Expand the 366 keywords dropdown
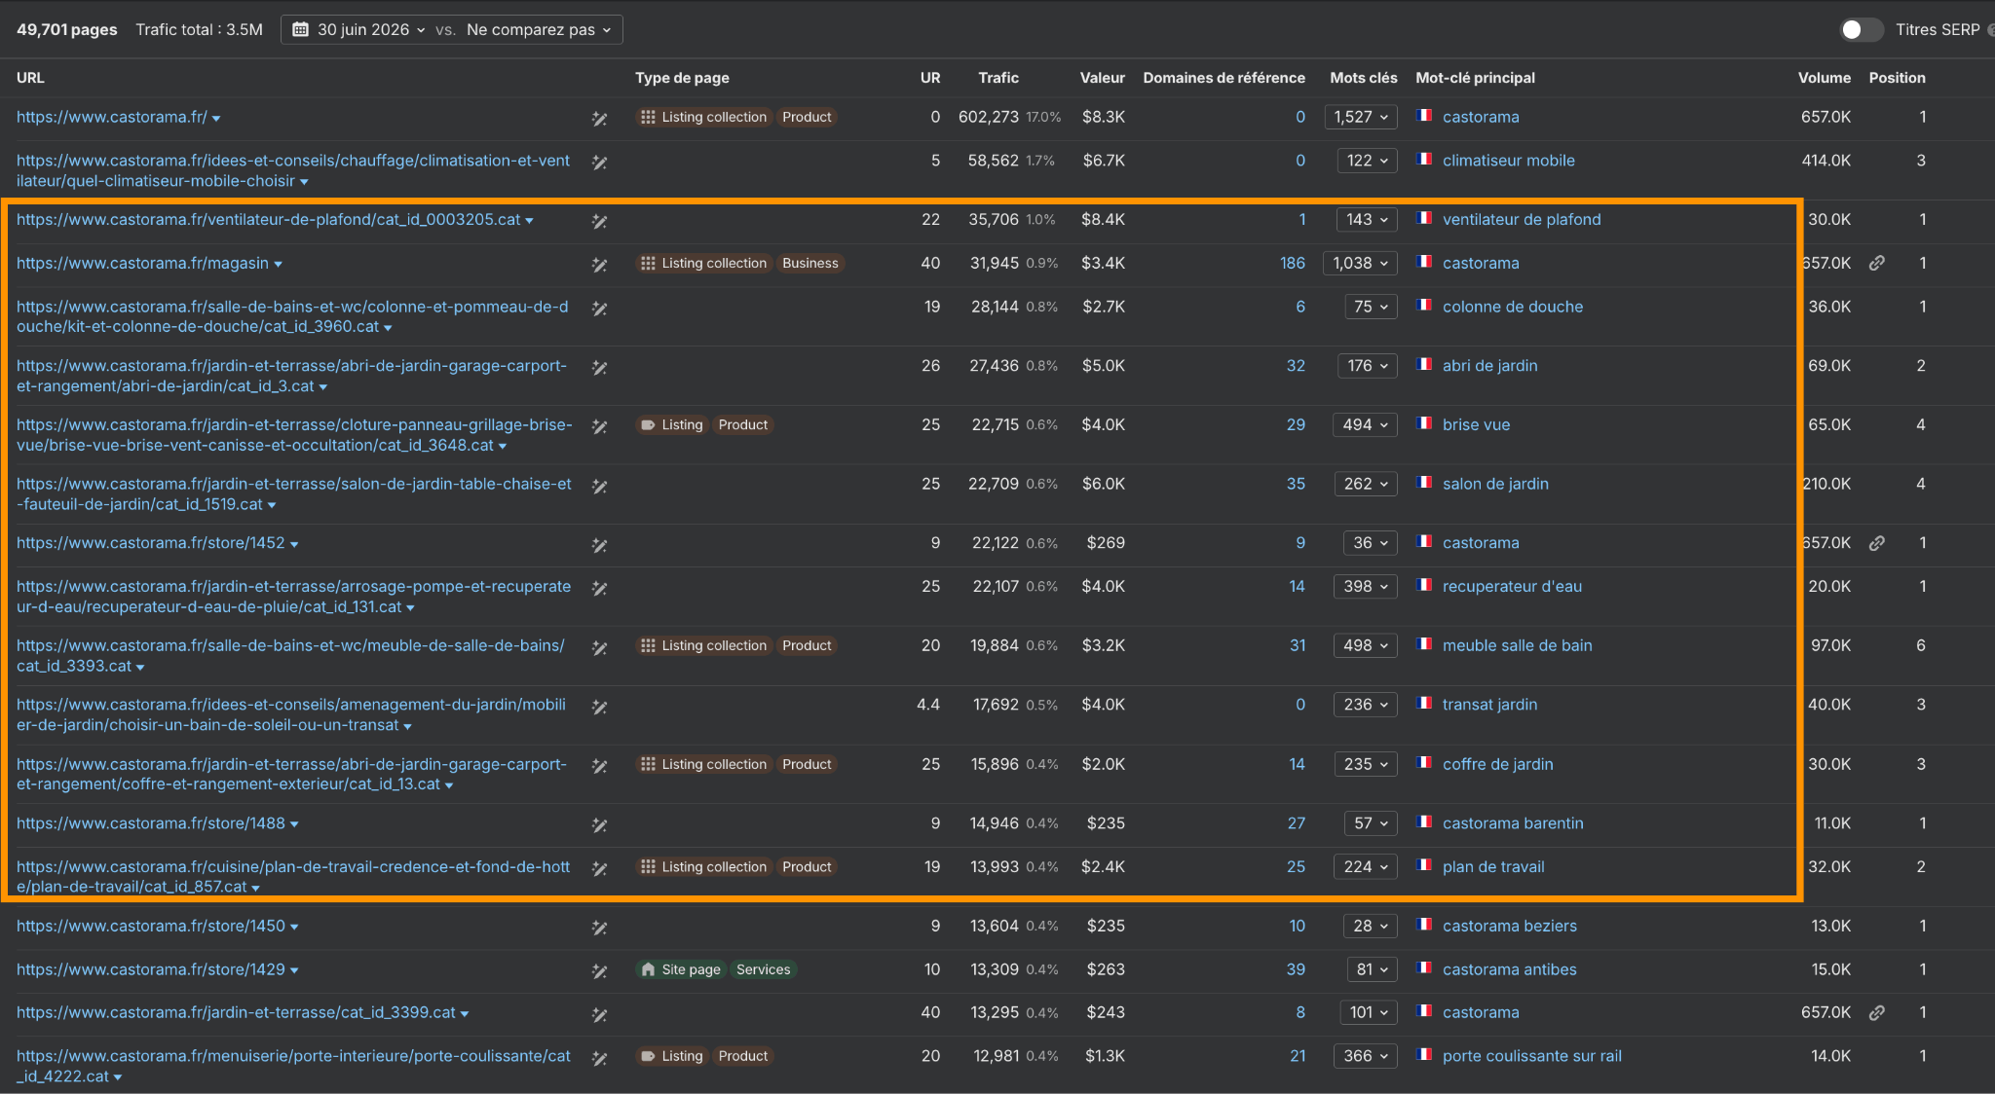The image size is (1995, 1094). [x=1365, y=1056]
